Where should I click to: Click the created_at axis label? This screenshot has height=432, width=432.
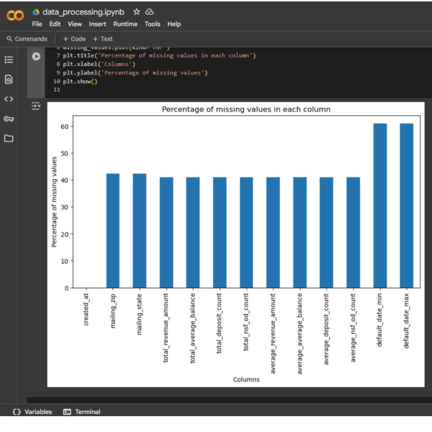coord(86,309)
